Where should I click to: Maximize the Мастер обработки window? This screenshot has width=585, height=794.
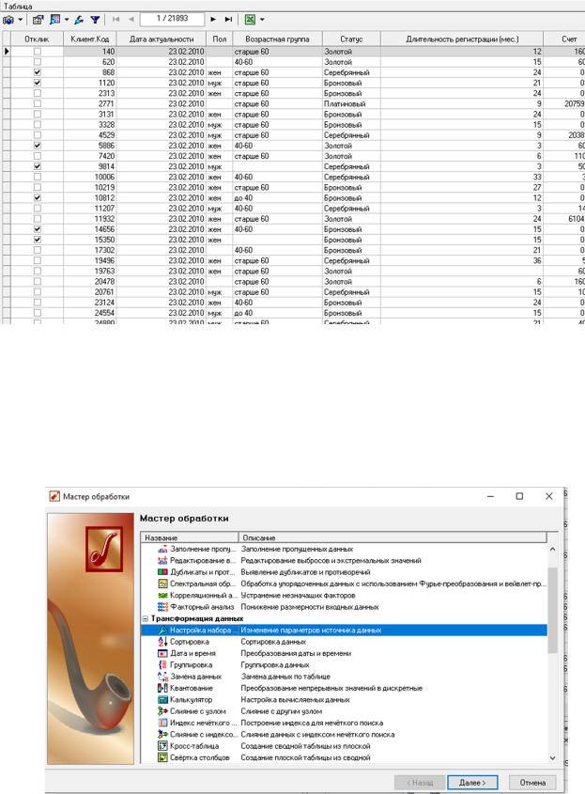point(519,496)
